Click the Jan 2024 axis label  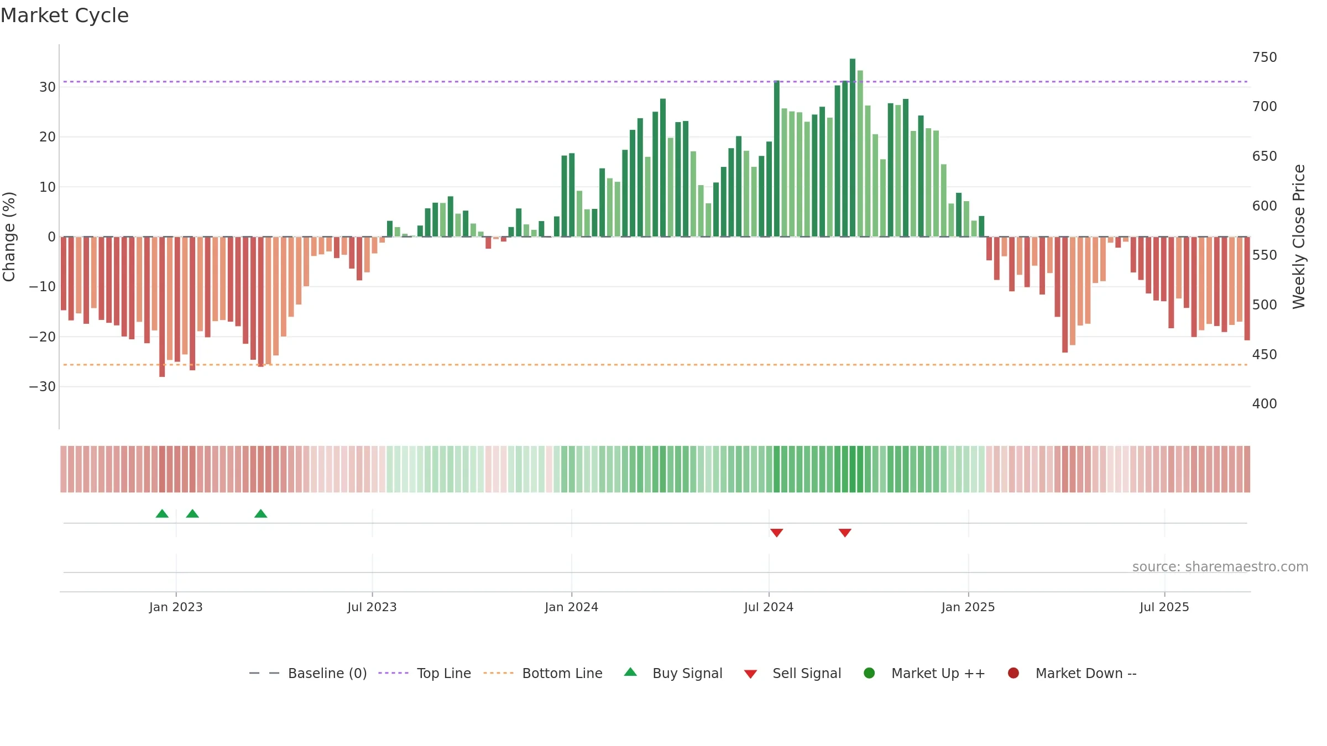(572, 607)
